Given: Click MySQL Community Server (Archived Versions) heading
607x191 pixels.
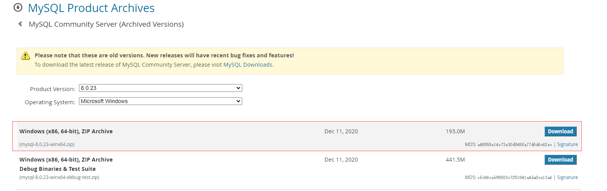Looking at the screenshot, I should point(106,24).
